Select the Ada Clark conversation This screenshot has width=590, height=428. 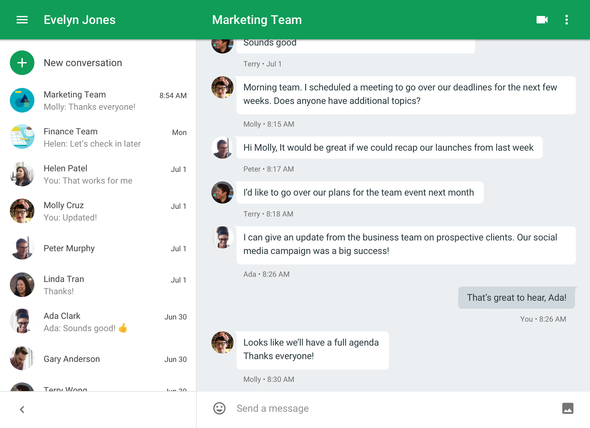tap(98, 321)
